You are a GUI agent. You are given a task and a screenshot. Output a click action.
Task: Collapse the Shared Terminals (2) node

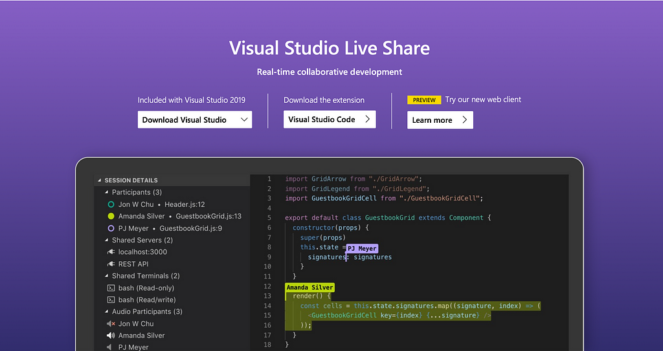tap(107, 276)
